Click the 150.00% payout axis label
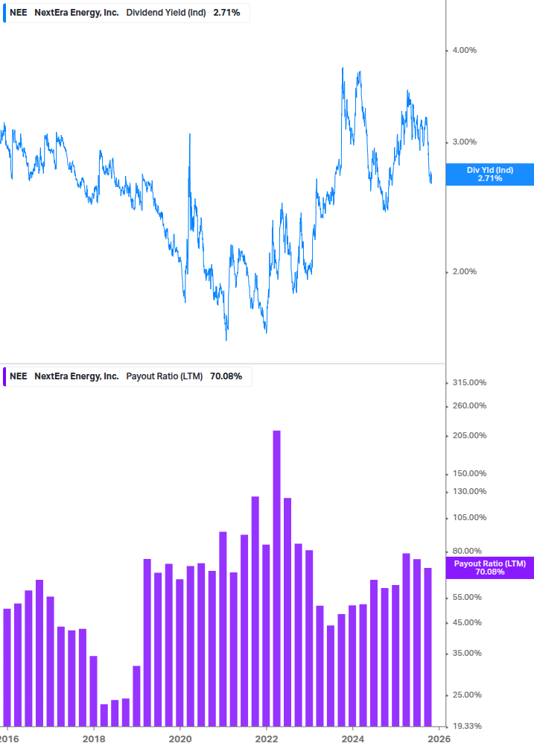The height and width of the screenshot is (749, 534). point(469,473)
